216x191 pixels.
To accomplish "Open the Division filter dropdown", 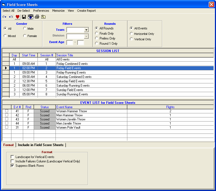I will 86,36.
